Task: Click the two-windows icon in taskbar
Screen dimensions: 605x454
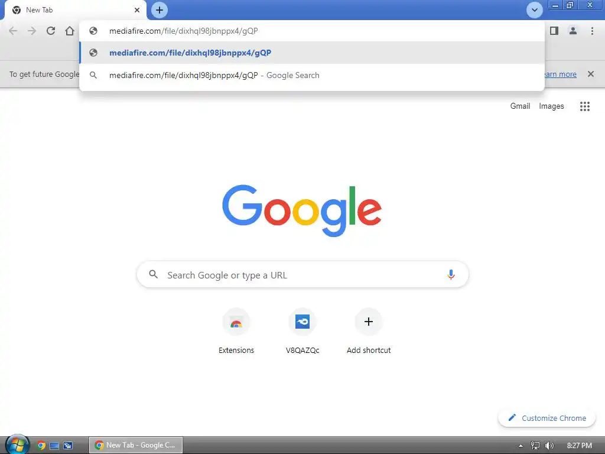Action: click(68, 446)
